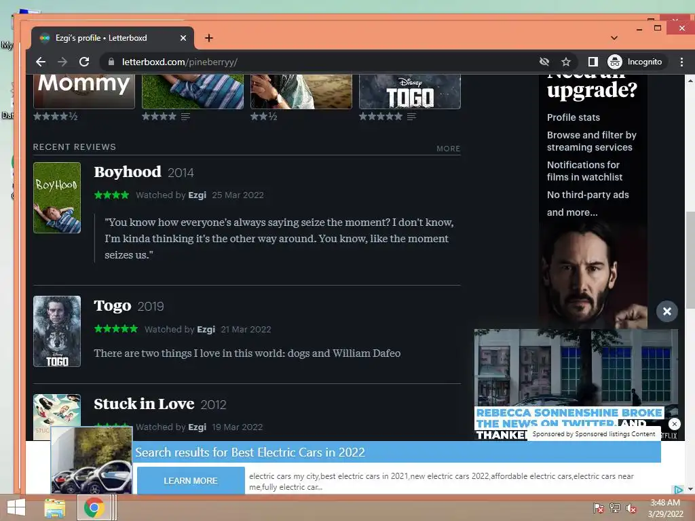Click the 25 Mar 2022 date
695x521 pixels.
(238, 195)
